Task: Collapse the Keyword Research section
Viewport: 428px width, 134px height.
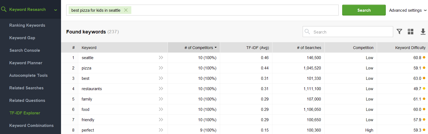Action: click(56, 10)
